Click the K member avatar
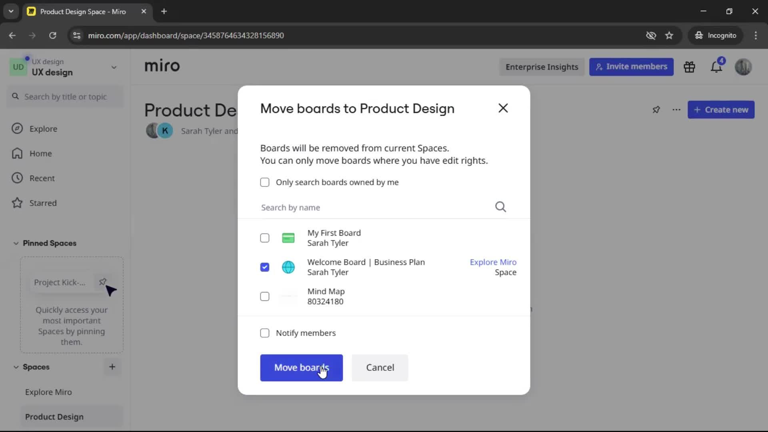Screen dimensions: 768x432 click(165, 131)
